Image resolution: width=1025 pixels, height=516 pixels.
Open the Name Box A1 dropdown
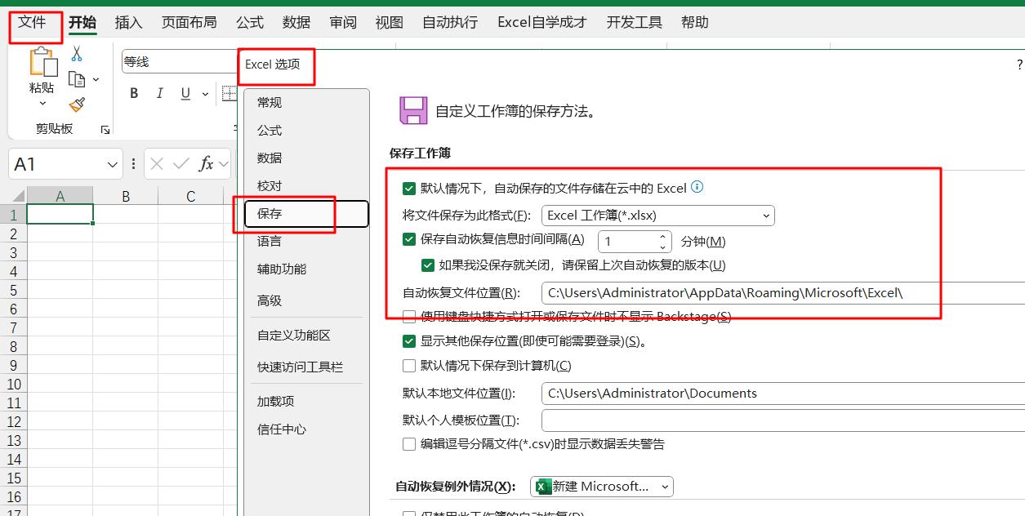[x=113, y=165]
